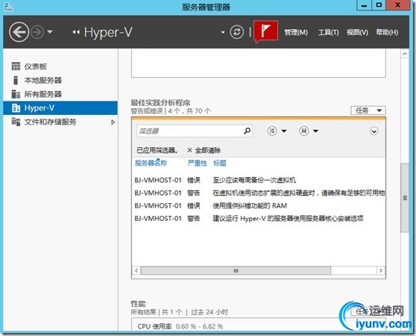
Task: Expand the 文件和存储服务 arrow
Action: [x=113, y=122]
